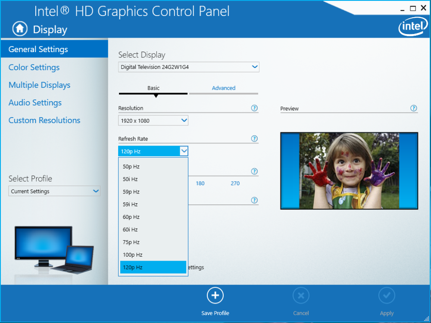The image size is (431, 323).
Task: Collapse the Refresh Rate dropdown arrow
Action: tap(184, 151)
